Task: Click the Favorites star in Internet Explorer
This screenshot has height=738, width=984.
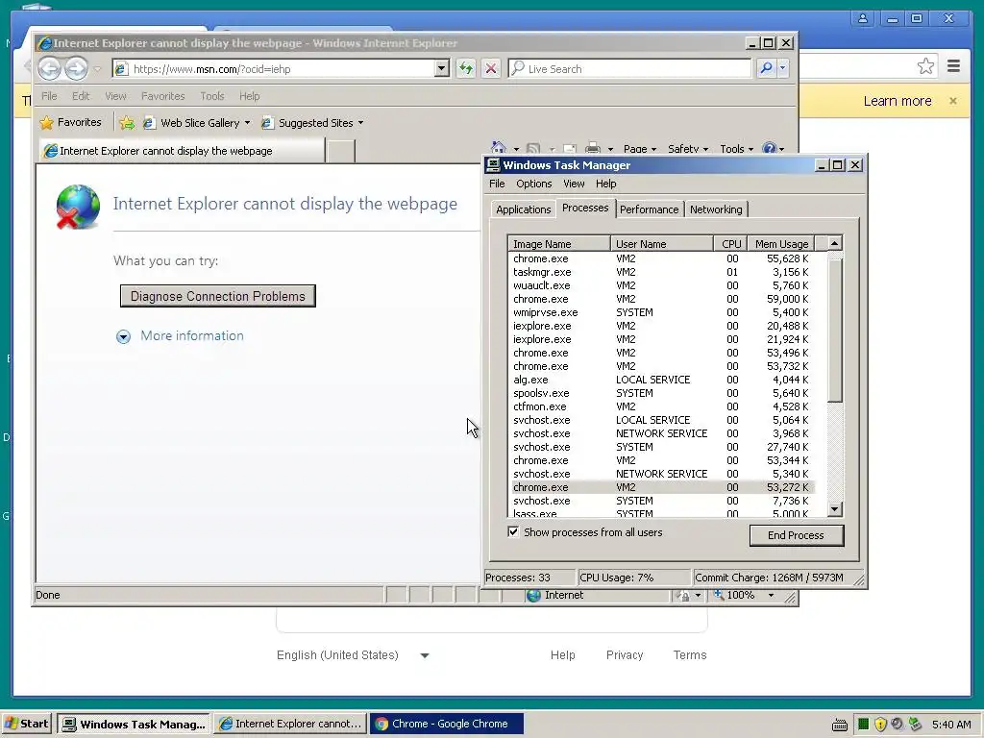Action: pos(47,122)
